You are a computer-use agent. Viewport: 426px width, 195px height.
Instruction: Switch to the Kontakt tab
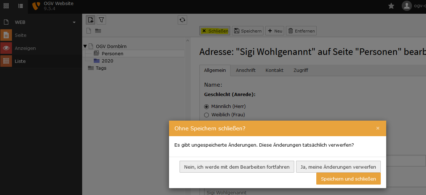[274, 70]
